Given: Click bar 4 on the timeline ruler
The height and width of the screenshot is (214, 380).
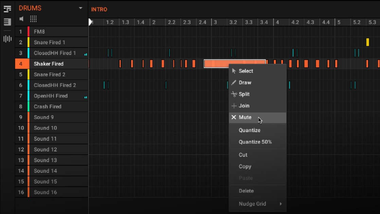Looking at the screenshot, I should pyautogui.click(x=277, y=22).
